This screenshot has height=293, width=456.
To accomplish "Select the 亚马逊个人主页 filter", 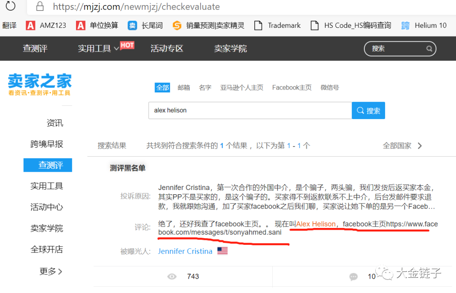I will [x=242, y=87].
